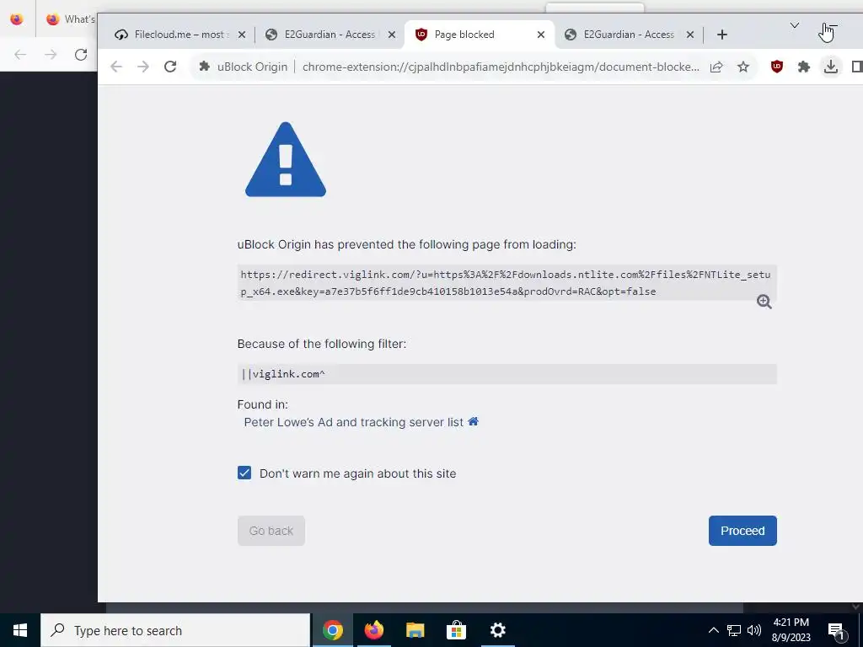
Task: Open Peter Lowe's Ad and tracking server list link
Action: pos(353,422)
